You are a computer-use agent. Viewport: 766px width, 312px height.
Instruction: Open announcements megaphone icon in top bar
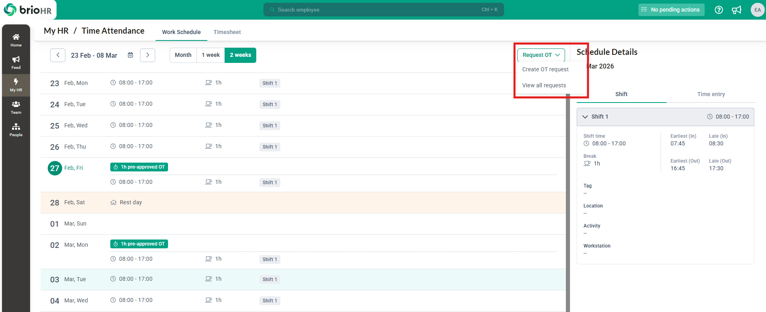click(737, 10)
